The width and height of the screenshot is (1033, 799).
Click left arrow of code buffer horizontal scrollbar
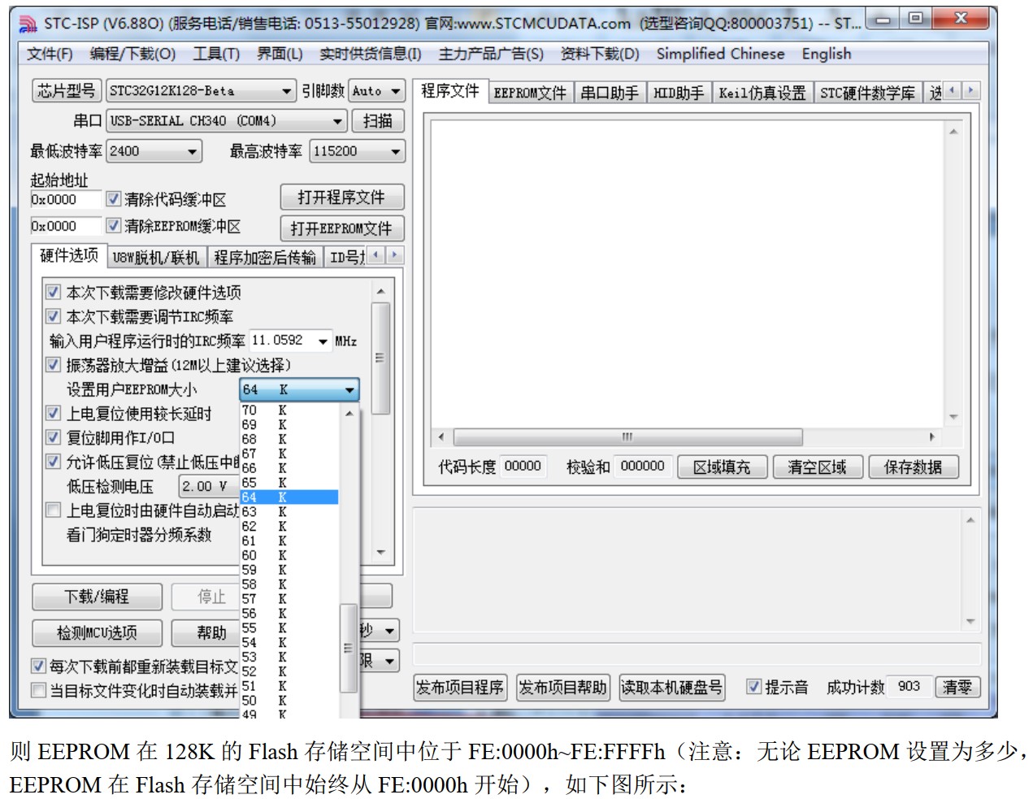[441, 437]
